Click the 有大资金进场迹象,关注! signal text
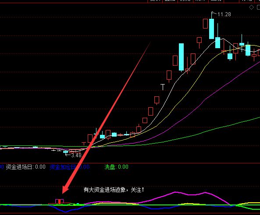260x215 pixels. (x=114, y=190)
